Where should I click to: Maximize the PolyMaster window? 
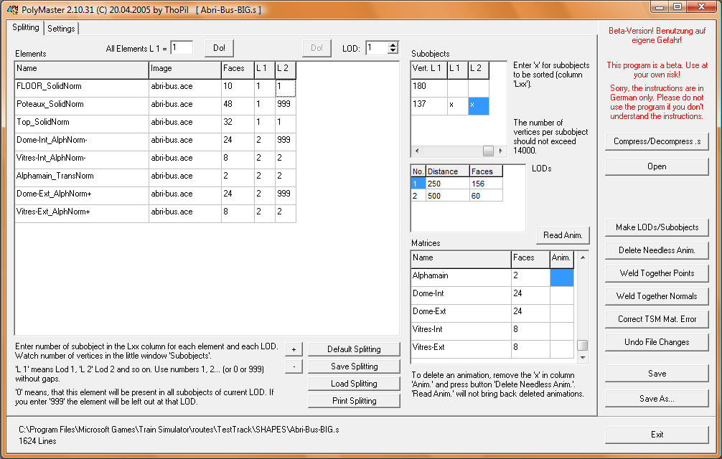pyautogui.click(x=678, y=6)
